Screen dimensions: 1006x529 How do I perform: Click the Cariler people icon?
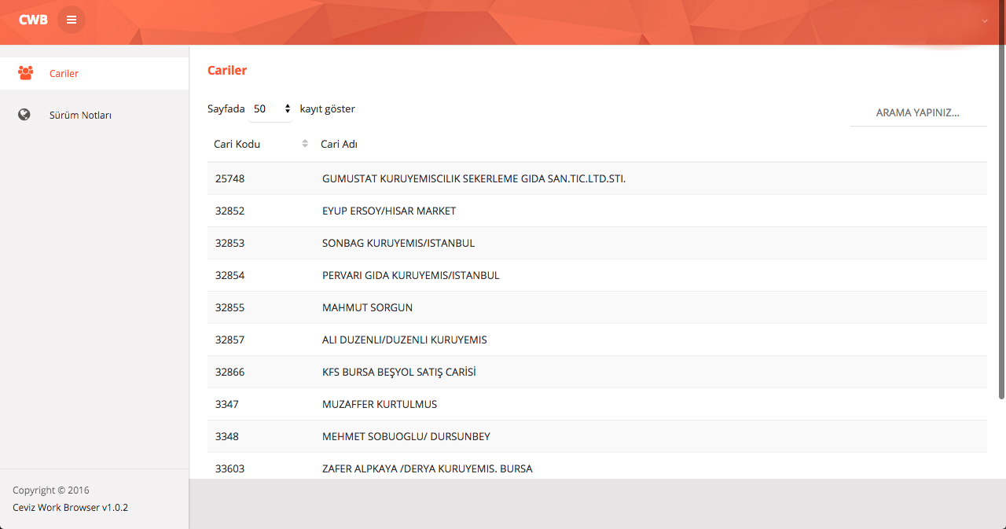[25, 73]
